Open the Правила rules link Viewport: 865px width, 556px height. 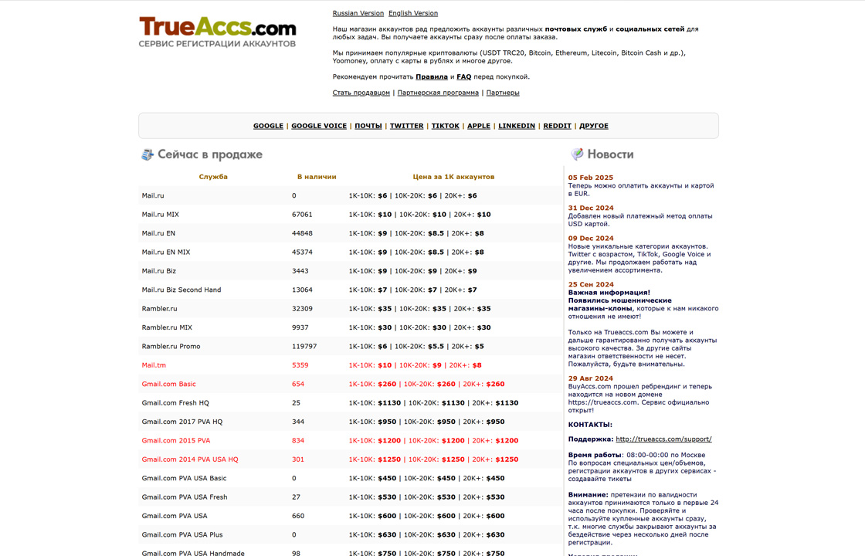tap(432, 76)
